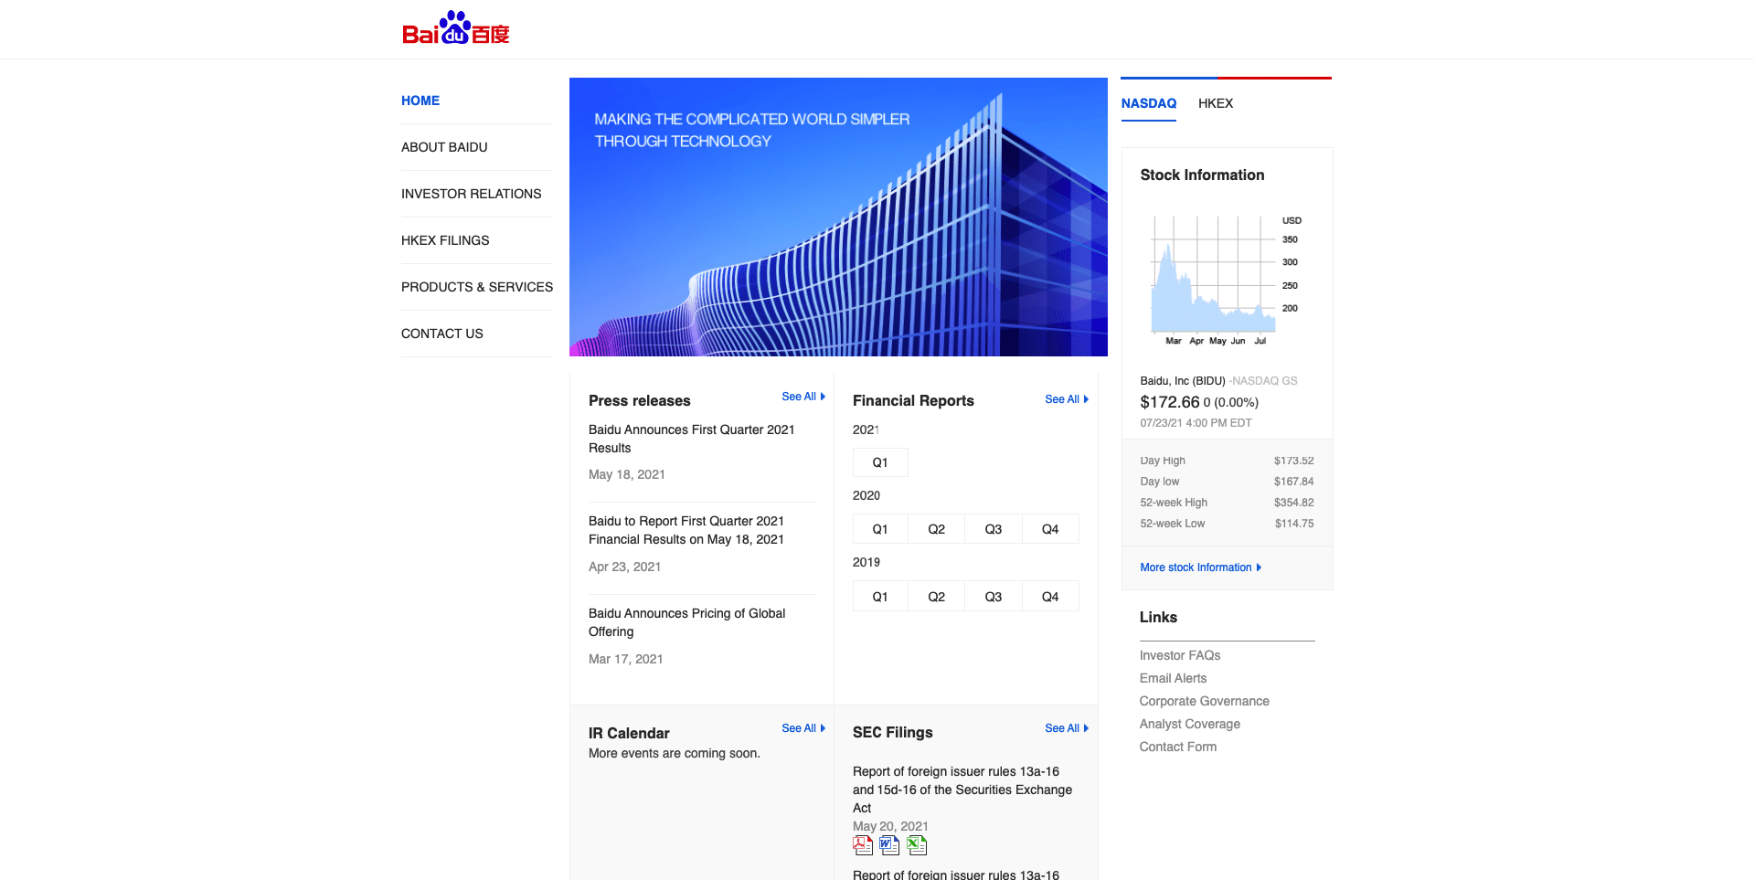This screenshot has height=880, width=1754.
Task: Open the 2020 Q2 financial report
Action: pyautogui.click(x=937, y=529)
